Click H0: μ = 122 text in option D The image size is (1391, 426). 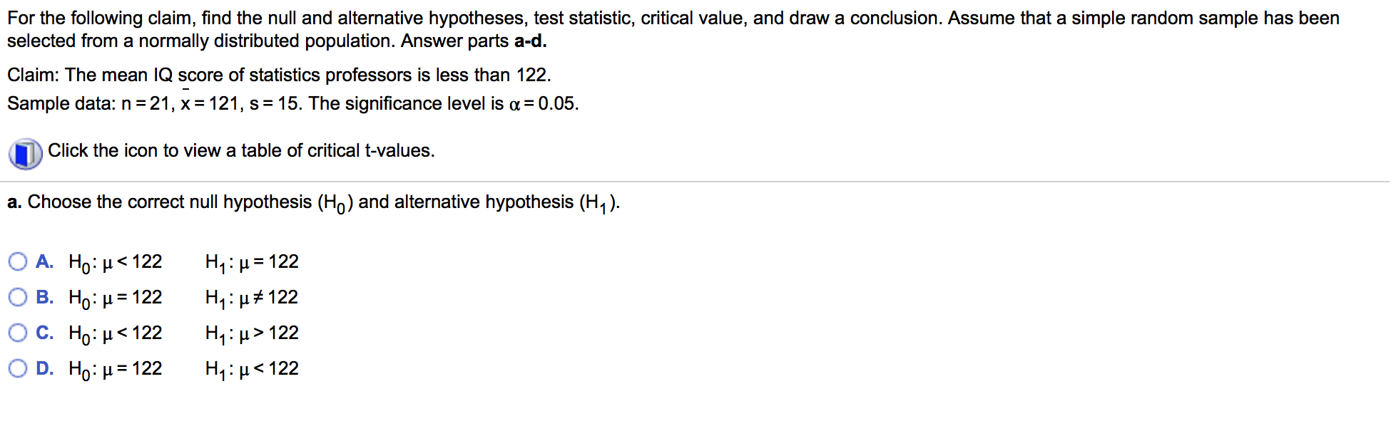(x=116, y=369)
